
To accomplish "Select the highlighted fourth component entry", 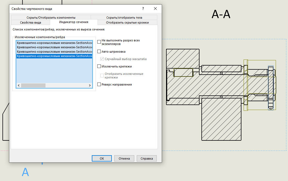I will click(x=54, y=56).
